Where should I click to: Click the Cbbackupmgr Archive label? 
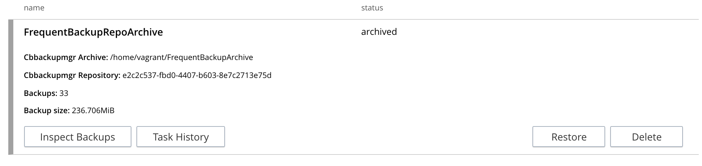click(66, 57)
